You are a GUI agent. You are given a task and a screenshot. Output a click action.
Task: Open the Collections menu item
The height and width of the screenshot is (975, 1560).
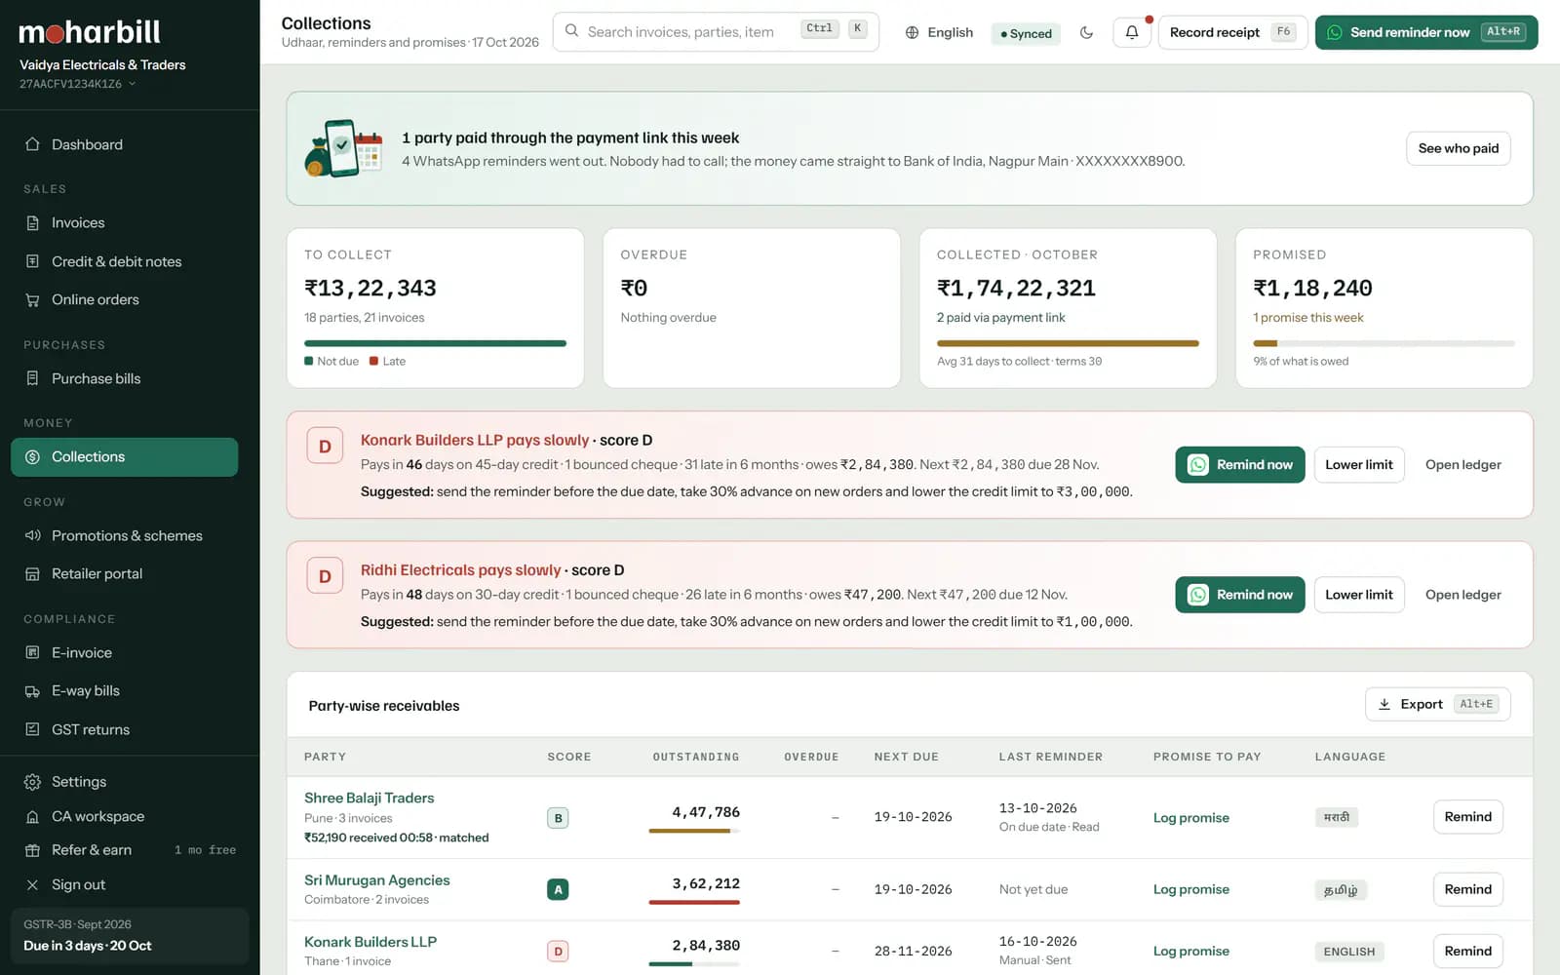124,456
